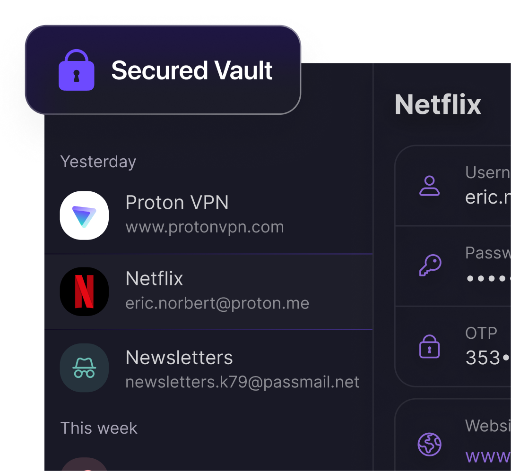
Task: Click the This week section label
Action: click(99, 428)
